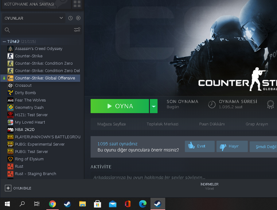Screen dimensions: 277x210
Task: Select Rust - Staging Branch entry
Action: point(40,174)
